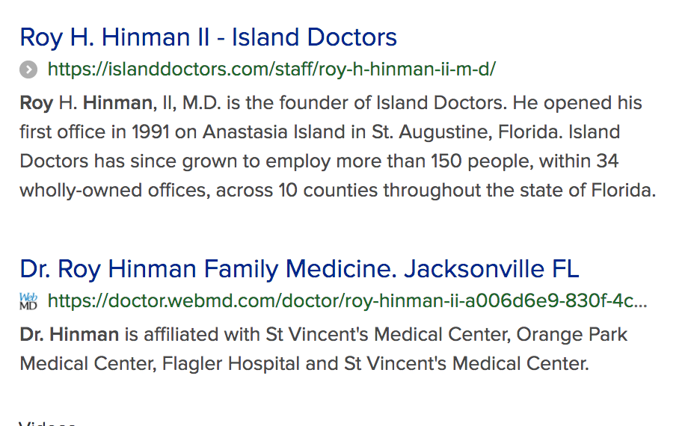691x426 pixels.
Task: Click the gray chevron icon beside islanddoctors URL
Action: [28, 70]
